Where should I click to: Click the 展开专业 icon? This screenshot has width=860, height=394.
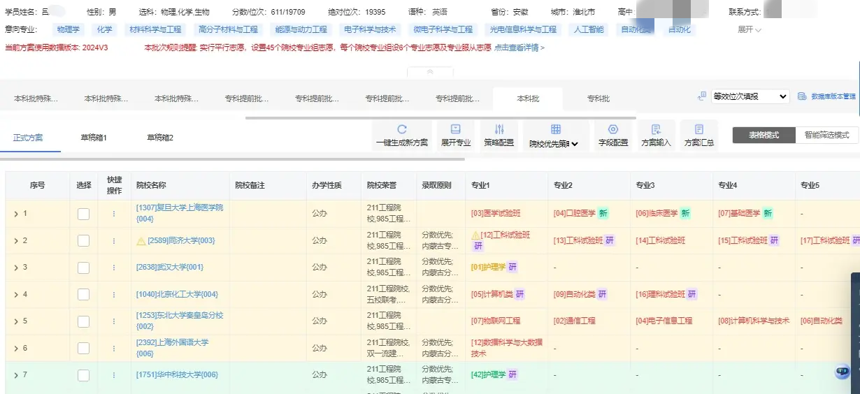(x=455, y=129)
